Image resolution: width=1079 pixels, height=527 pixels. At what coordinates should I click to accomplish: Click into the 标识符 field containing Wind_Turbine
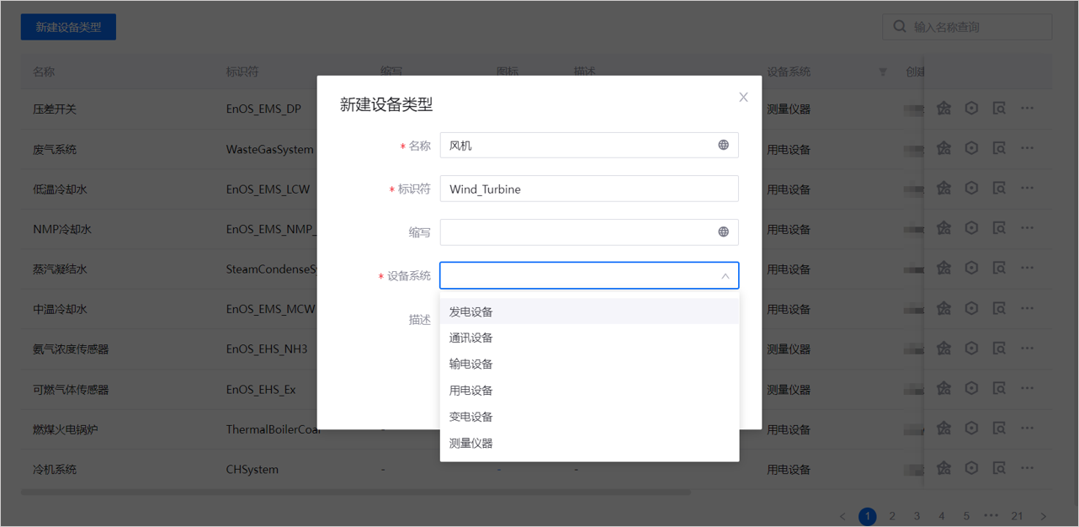(589, 189)
